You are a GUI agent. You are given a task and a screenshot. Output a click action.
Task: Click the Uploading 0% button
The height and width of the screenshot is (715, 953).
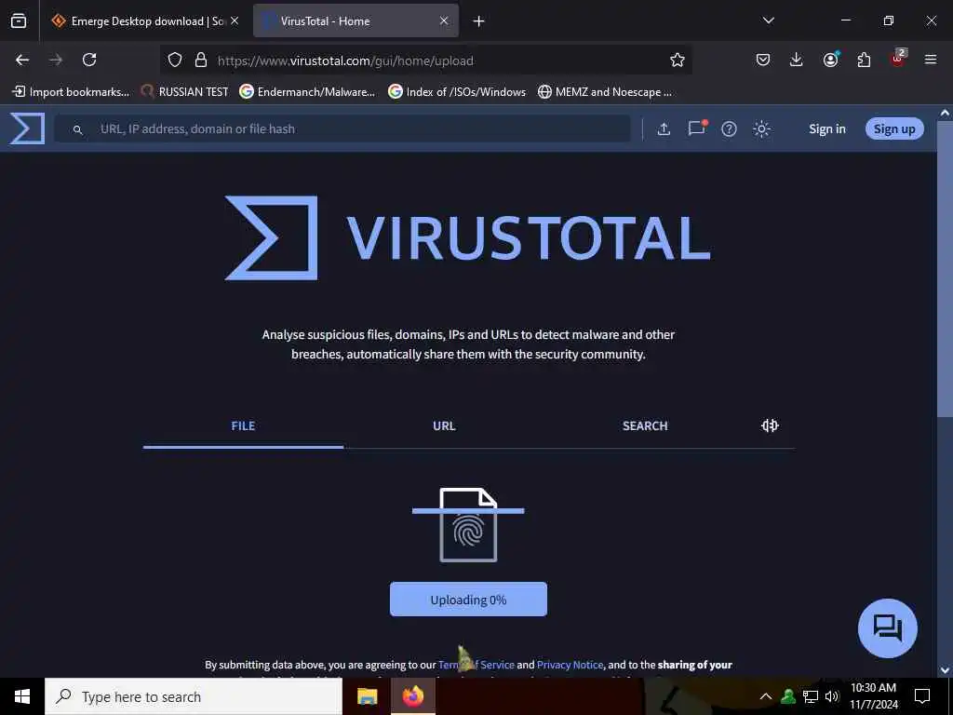(468, 600)
